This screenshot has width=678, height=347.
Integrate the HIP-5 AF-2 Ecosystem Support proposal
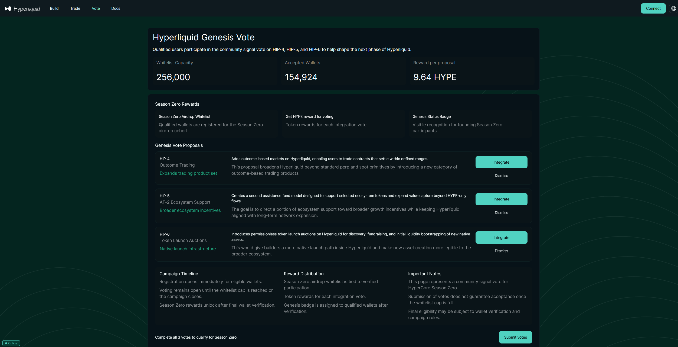tap(501, 199)
